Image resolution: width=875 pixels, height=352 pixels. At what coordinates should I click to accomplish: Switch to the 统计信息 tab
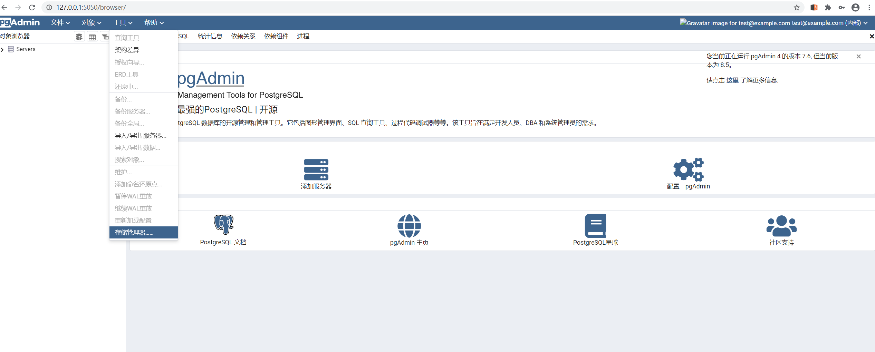click(210, 36)
